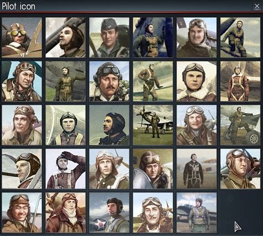This screenshot has width=263, height=236.
Task: Pick pilot beside US star roundel insignia
Action: pyautogui.click(x=109, y=213)
